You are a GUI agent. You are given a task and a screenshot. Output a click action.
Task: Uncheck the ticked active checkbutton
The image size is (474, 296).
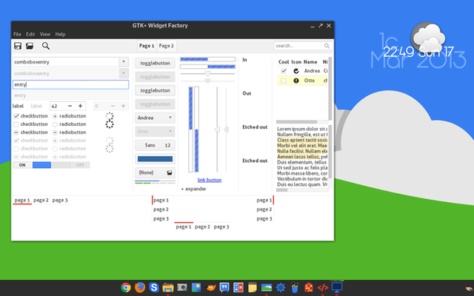coord(16,116)
